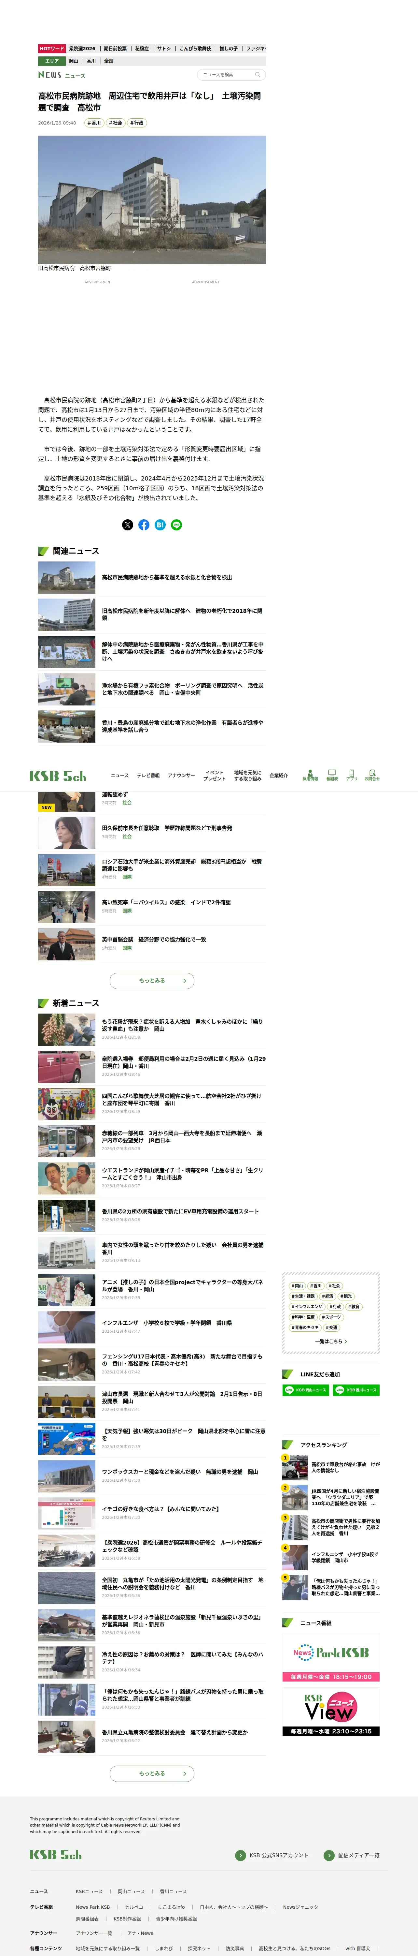Click sidebar tag #インフルエンザ

307,1307
